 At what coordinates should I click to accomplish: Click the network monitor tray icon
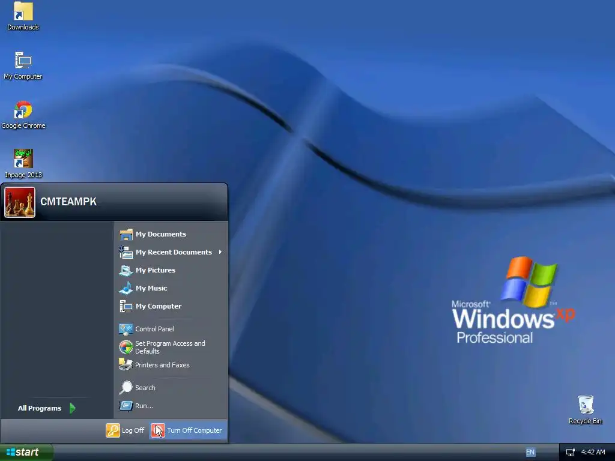571,453
